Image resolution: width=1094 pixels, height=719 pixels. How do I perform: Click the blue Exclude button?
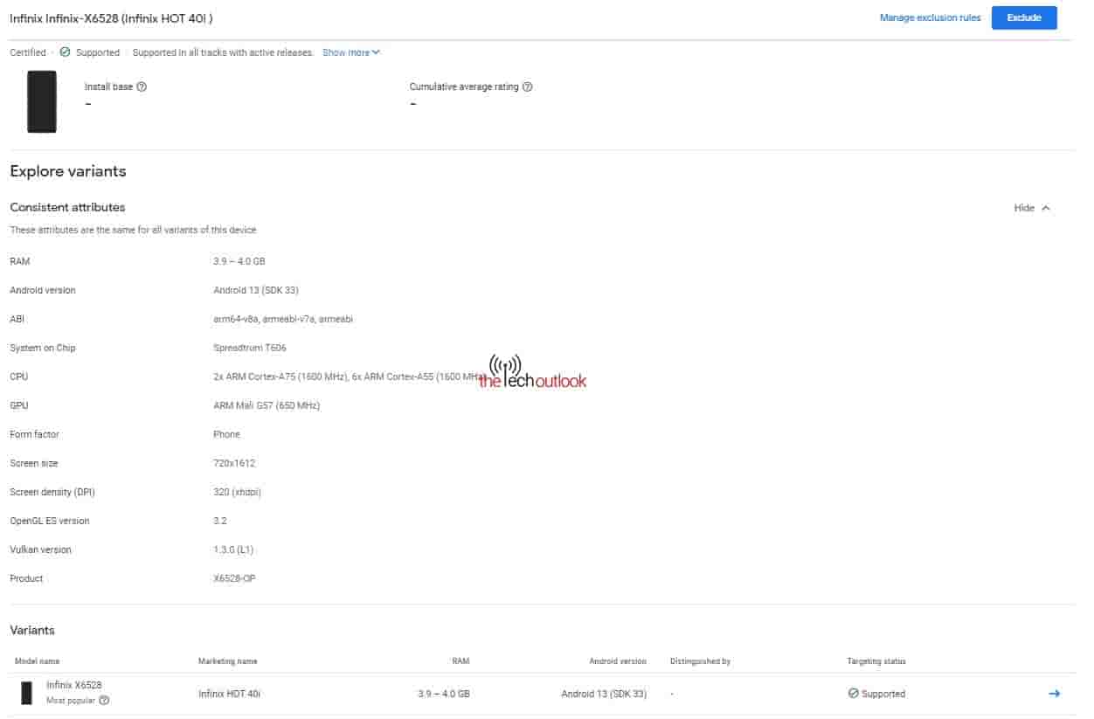(1023, 17)
